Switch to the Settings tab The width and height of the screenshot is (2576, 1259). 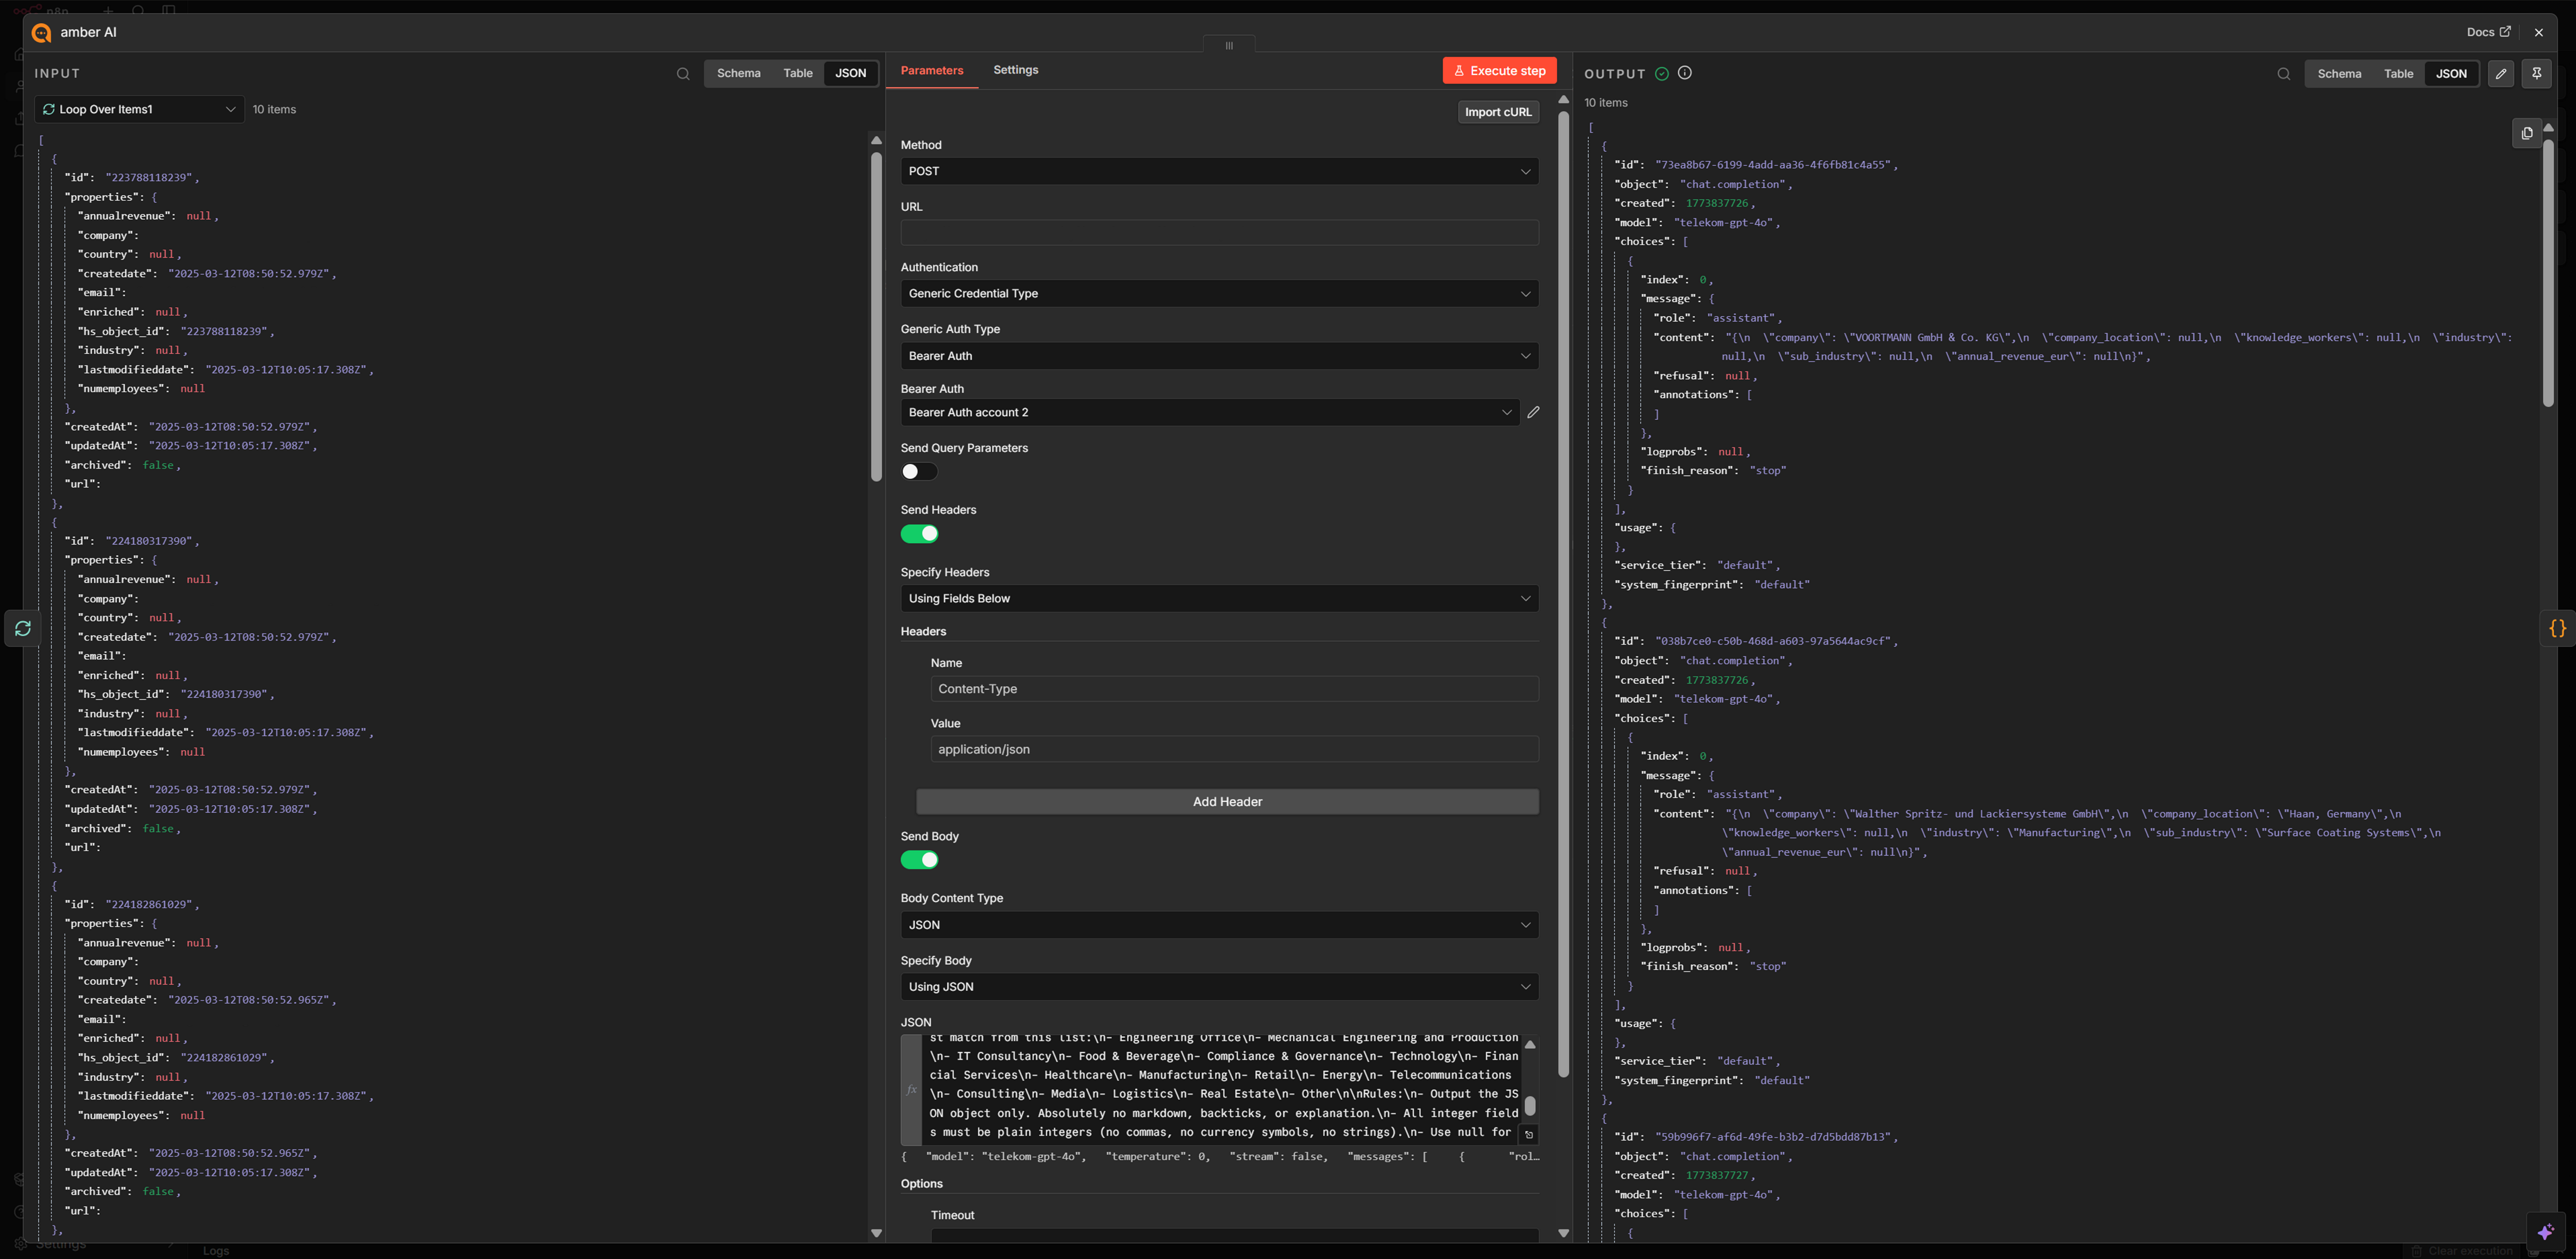tap(1015, 70)
